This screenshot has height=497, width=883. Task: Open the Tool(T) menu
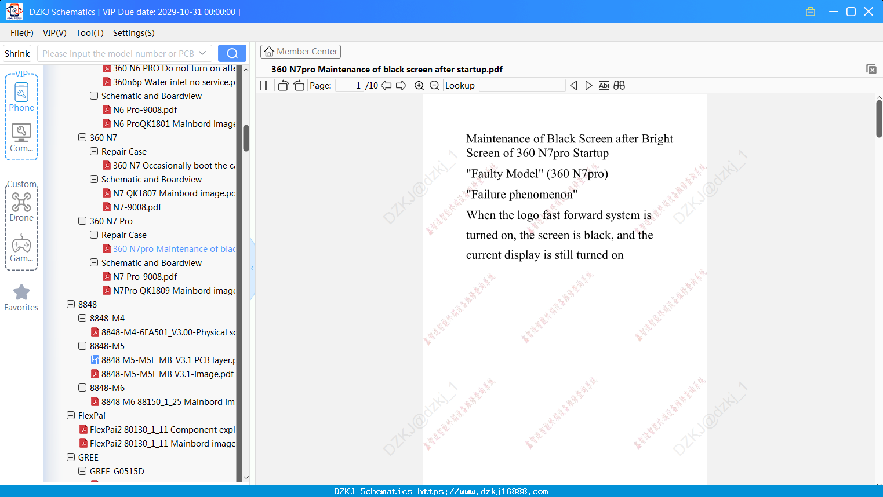coord(90,33)
